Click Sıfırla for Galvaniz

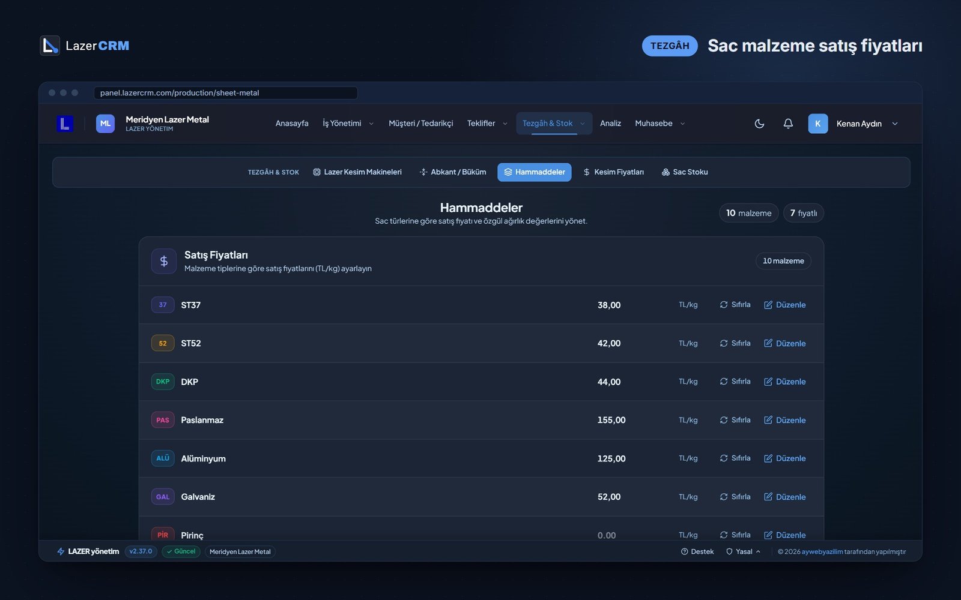pos(735,497)
